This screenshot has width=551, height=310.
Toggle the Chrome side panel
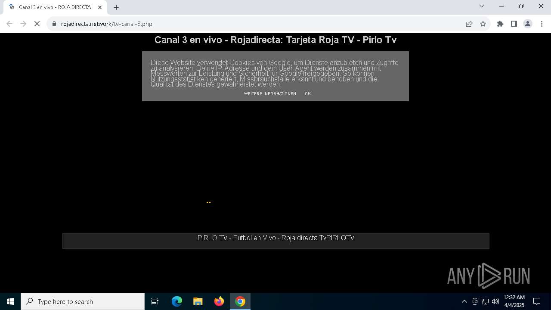pyautogui.click(x=514, y=24)
